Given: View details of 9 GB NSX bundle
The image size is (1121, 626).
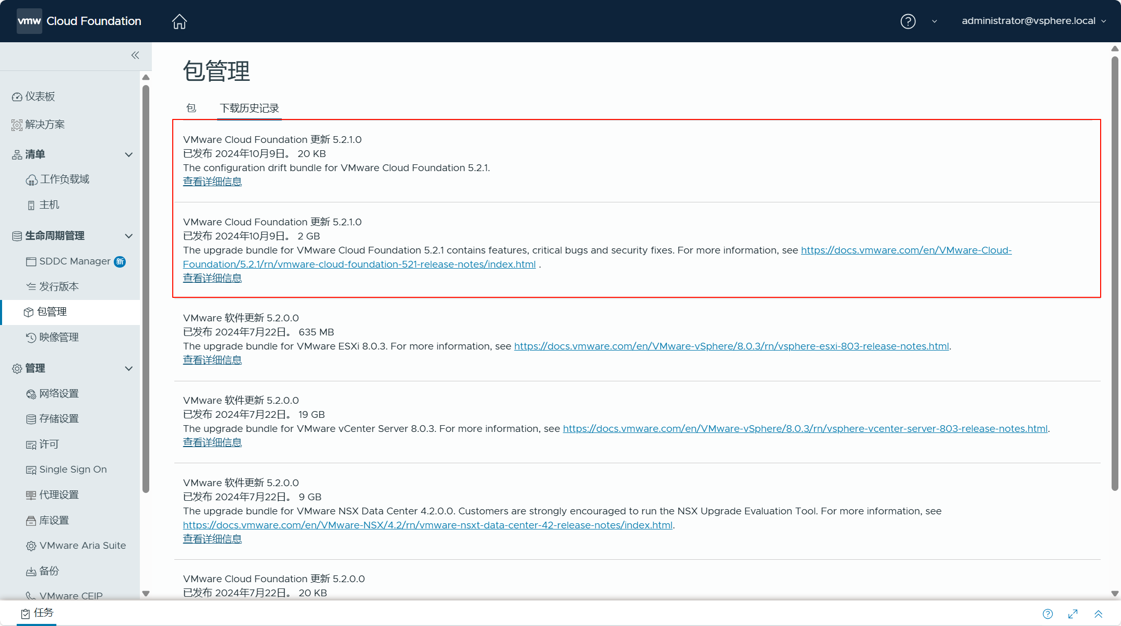Looking at the screenshot, I should (x=212, y=539).
